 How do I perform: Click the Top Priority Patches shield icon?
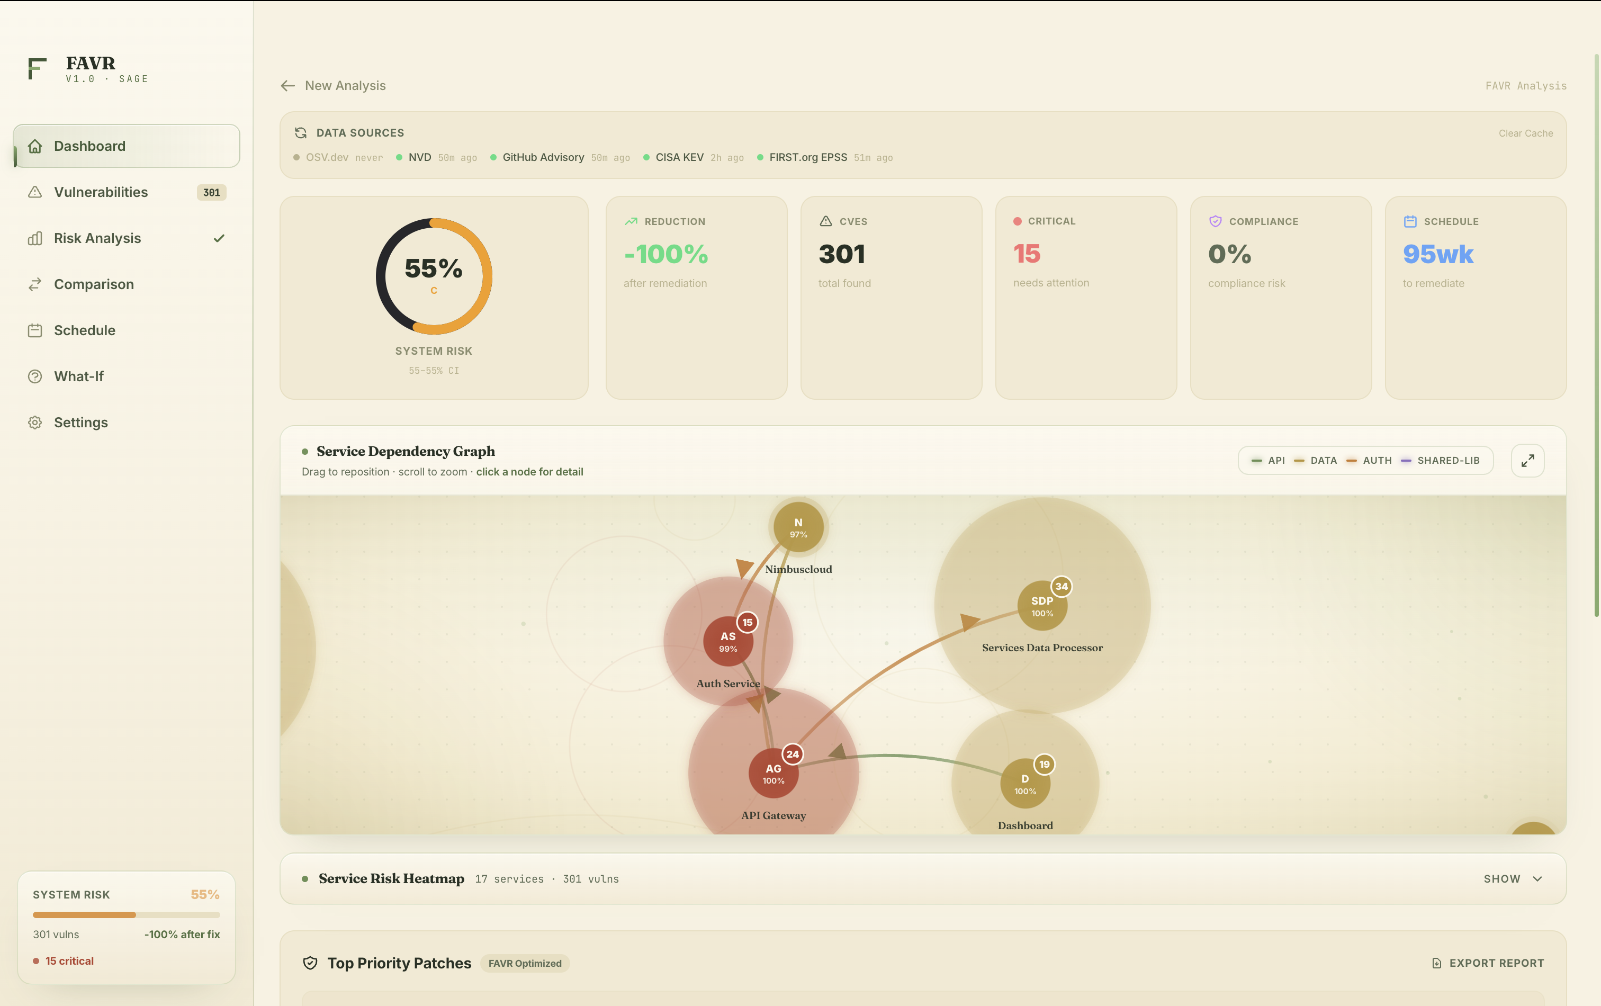coord(310,963)
